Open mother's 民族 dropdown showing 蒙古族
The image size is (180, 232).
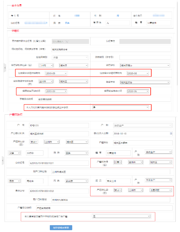[x=77, y=181]
